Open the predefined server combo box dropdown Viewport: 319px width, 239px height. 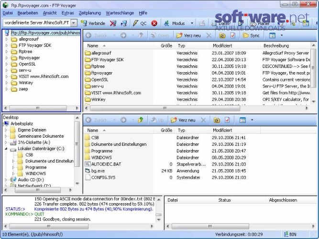tap(74, 23)
